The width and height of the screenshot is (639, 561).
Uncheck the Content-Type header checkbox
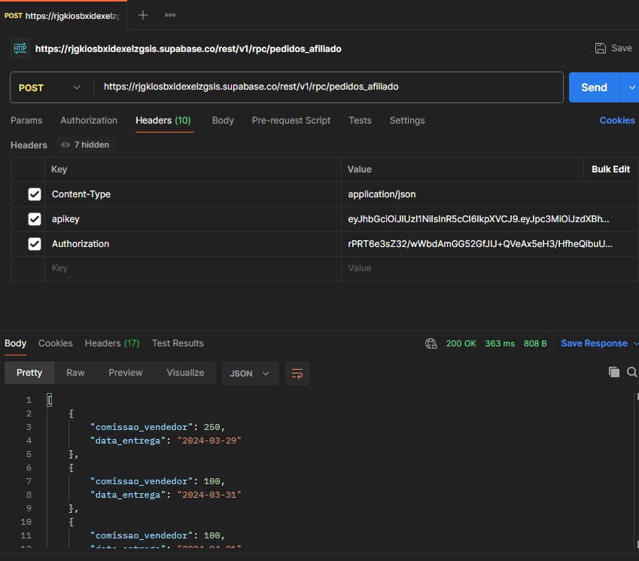35,194
